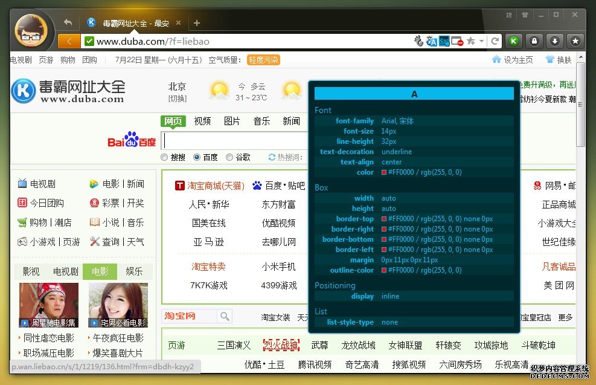Open 宅男必看电影 thumbnail
This screenshot has width=596, height=385.
tap(118, 305)
